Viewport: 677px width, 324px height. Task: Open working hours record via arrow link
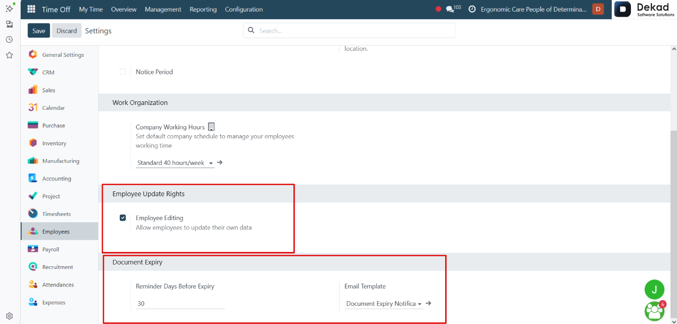[220, 162]
